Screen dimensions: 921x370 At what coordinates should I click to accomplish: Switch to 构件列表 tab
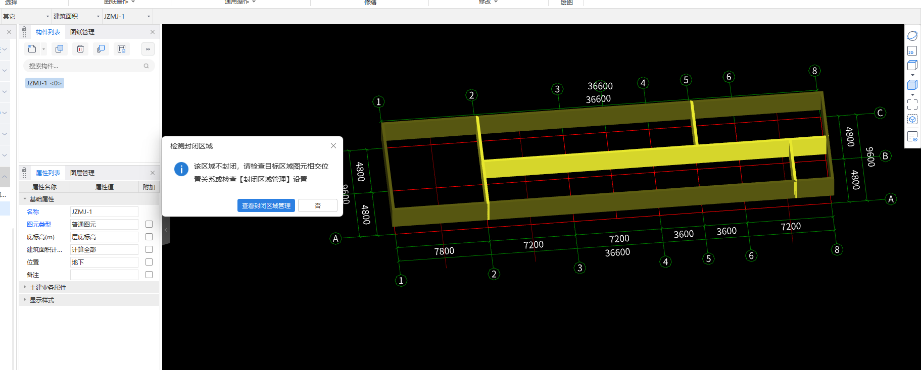coord(48,32)
